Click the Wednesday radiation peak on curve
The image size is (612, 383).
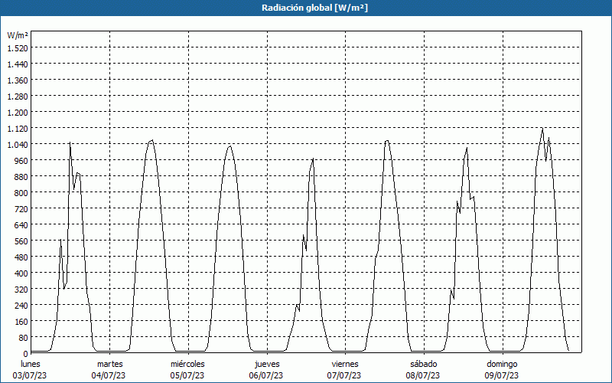tap(229, 146)
